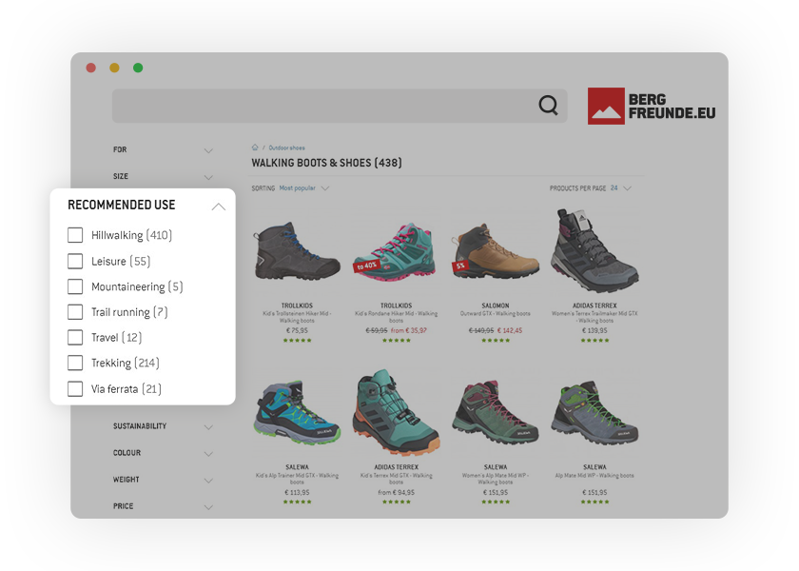Open Salewa Women's Alp Mate boot image
799x571 pixels.
(x=495, y=412)
